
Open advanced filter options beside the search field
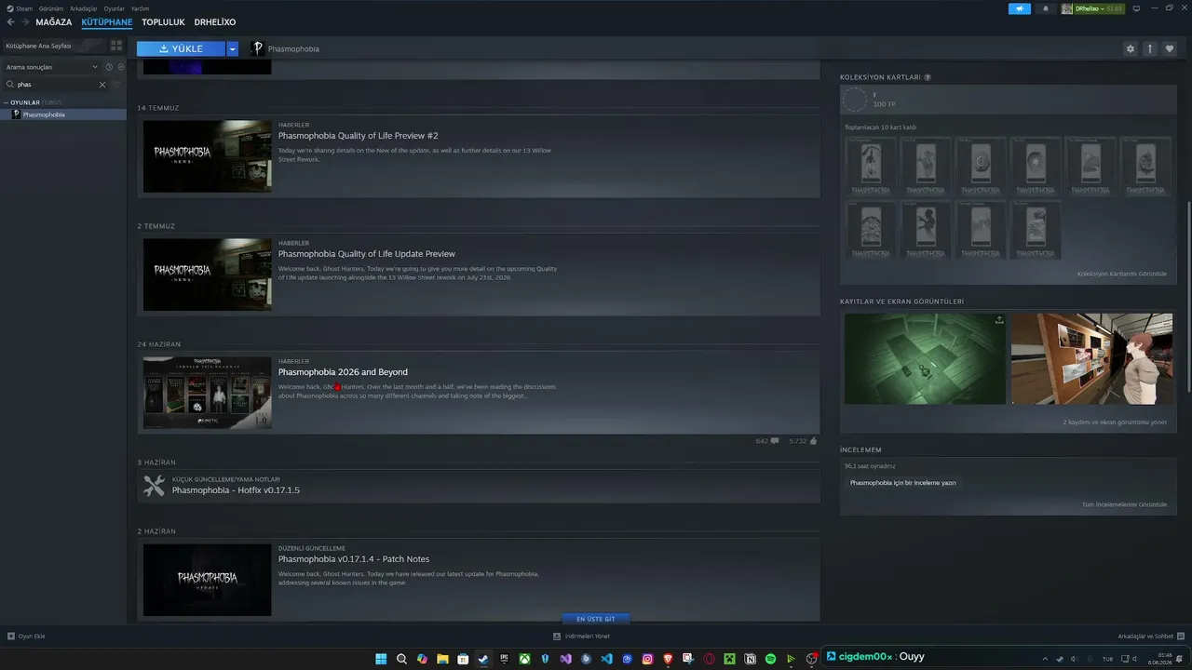coord(116,85)
